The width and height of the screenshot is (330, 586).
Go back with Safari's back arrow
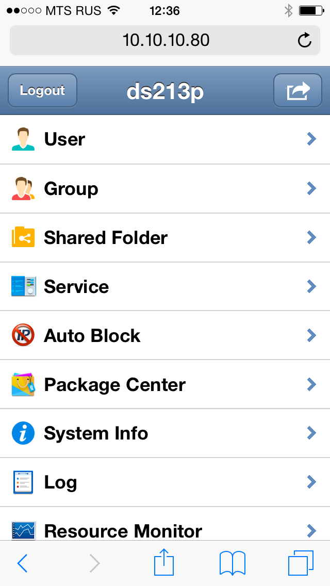23,563
